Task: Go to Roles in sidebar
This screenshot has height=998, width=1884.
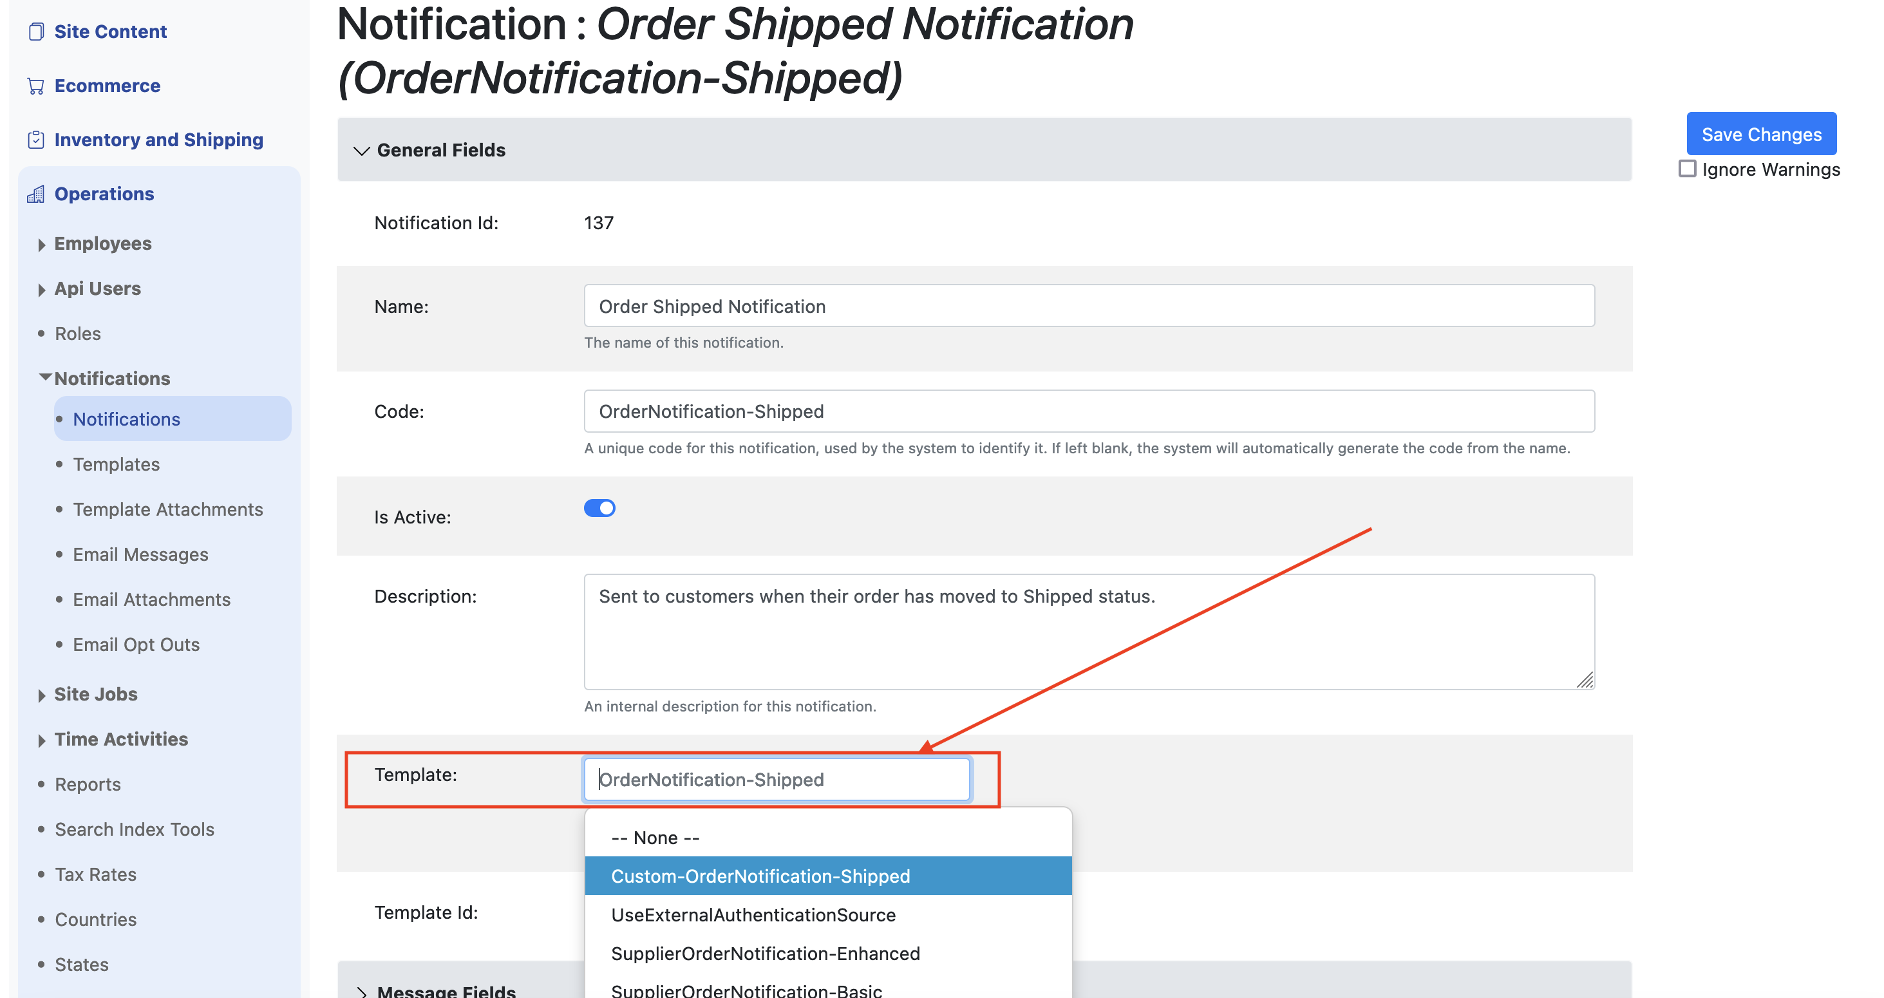Action: 77,334
